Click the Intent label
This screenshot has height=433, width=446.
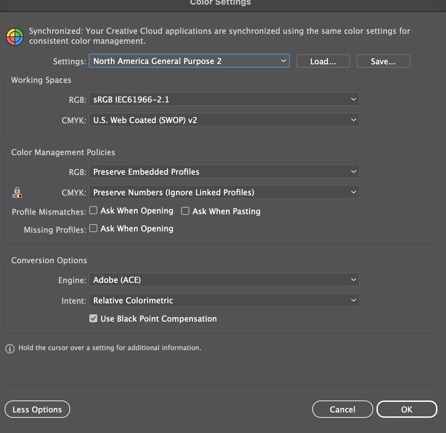pos(74,301)
